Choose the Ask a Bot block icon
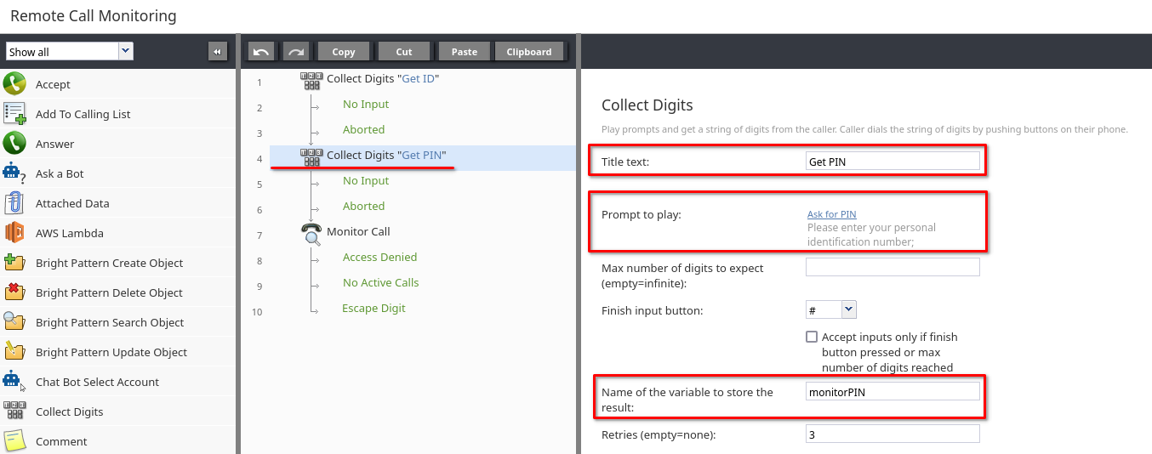The image size is (1152, 454). click(14, 173)
